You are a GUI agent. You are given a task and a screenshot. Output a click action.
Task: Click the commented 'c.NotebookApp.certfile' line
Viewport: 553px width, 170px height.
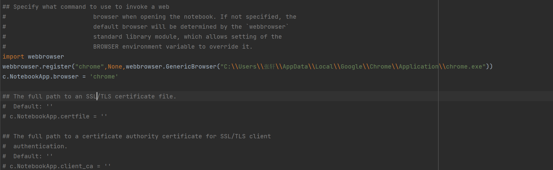tap(55, 116)
